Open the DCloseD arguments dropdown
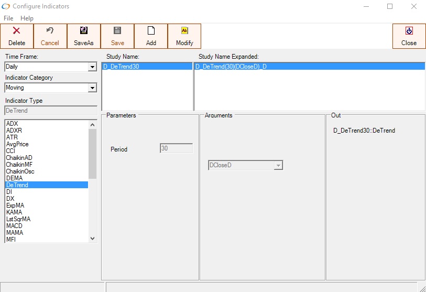The width and height of the screenshot is (426, 292). (278, 166)
